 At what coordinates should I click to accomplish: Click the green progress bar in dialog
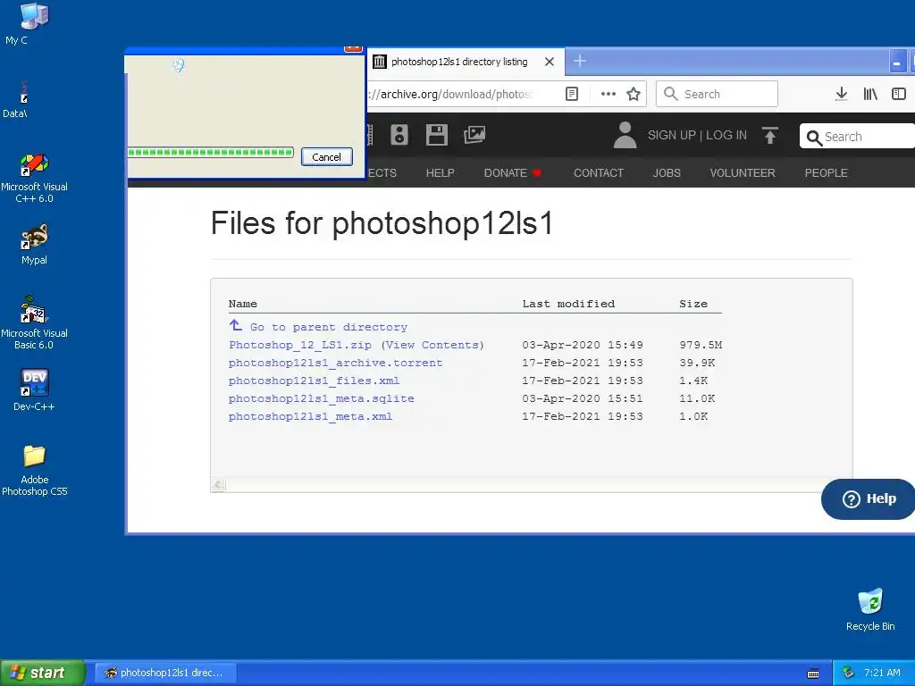pyautogui.click(x=210, y=153)
